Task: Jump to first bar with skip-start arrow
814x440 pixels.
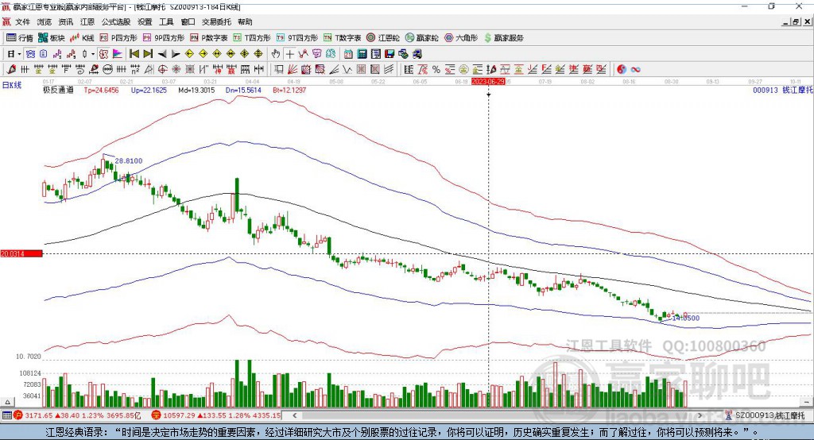Action: 134,54
